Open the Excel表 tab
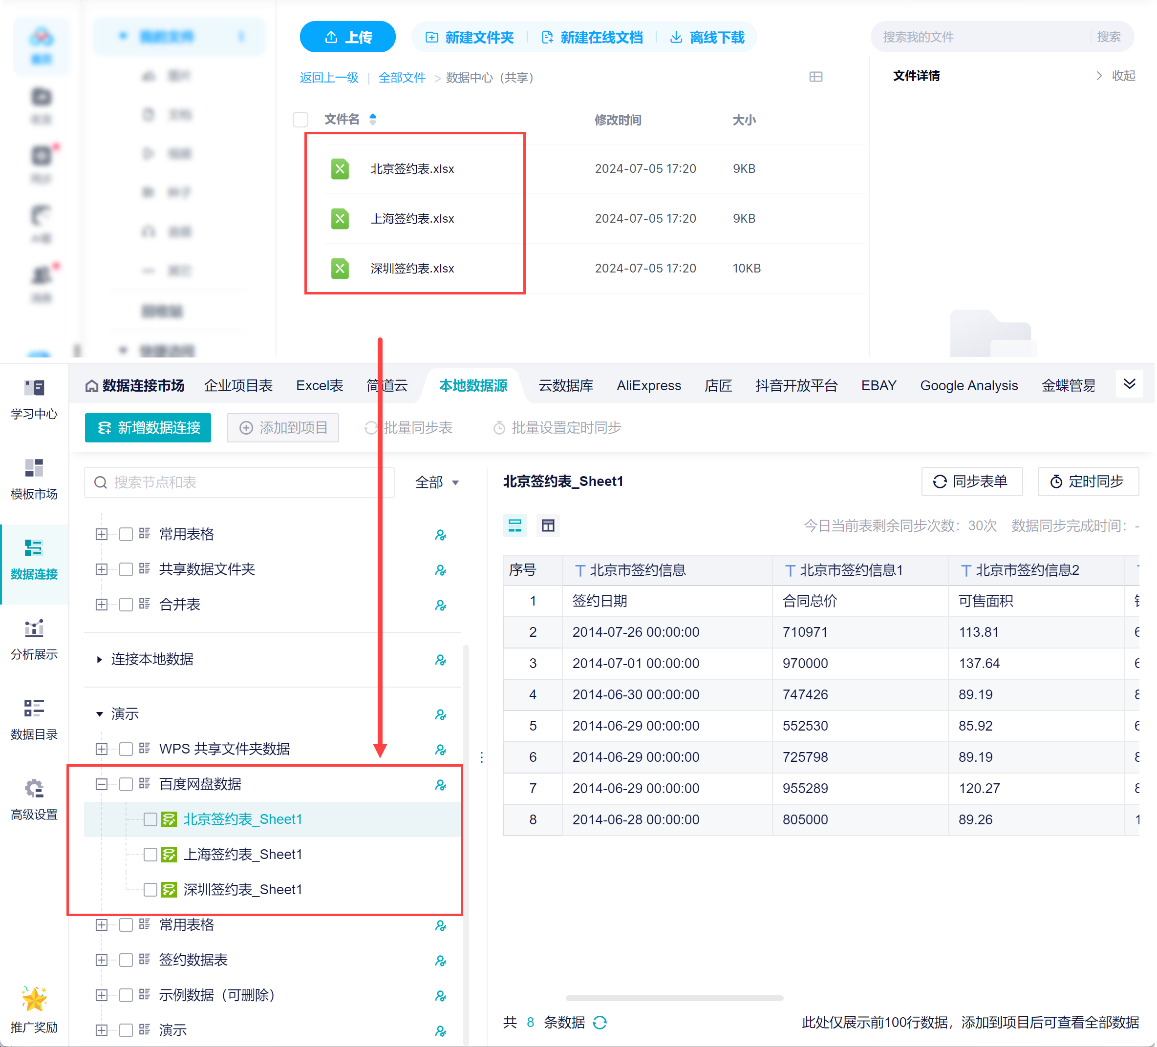The height and width of the screenshot is (1047, 1157). click(320, 386)
